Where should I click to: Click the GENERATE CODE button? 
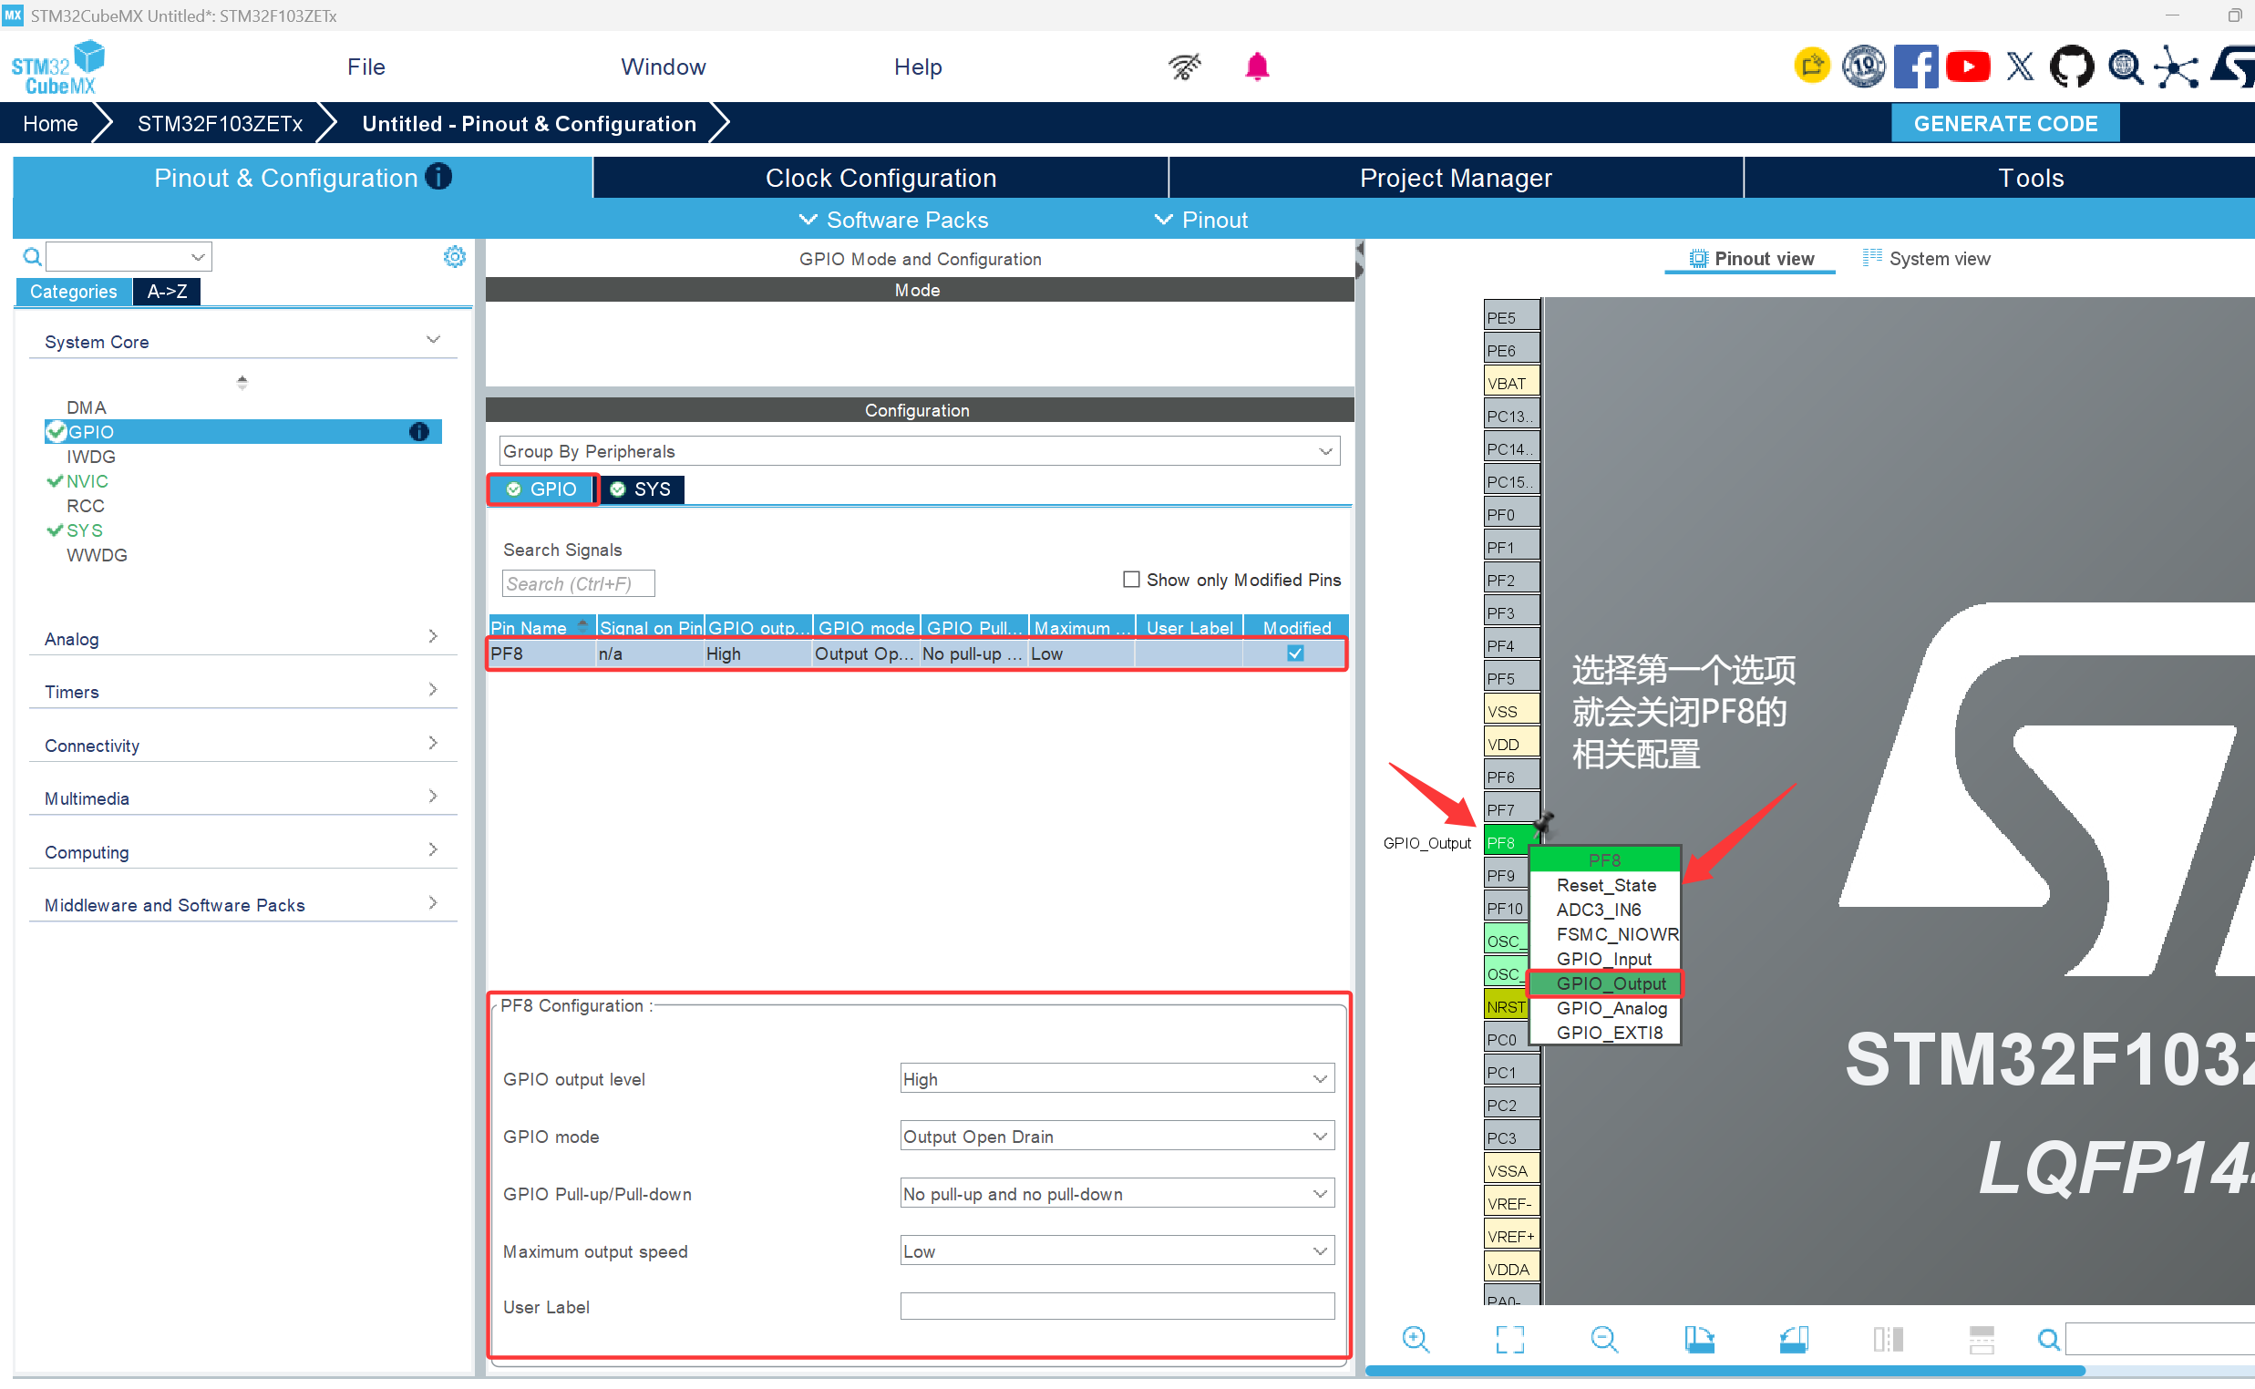click(2004, 123)
